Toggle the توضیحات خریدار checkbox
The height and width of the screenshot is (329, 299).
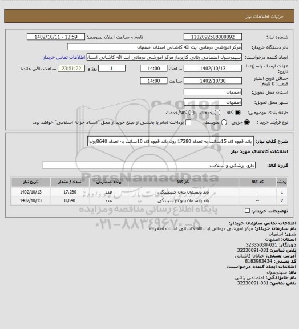coord(248,211)
